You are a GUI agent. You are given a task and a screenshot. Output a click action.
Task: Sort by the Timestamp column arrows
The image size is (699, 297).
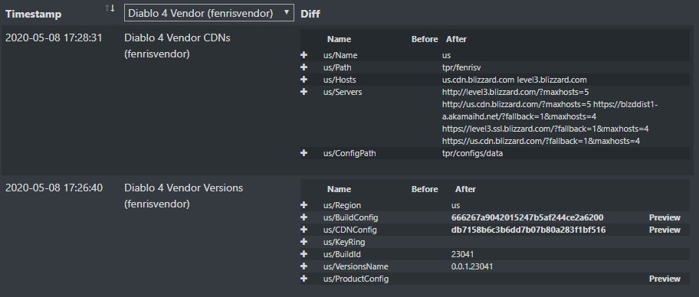point(110,8)
